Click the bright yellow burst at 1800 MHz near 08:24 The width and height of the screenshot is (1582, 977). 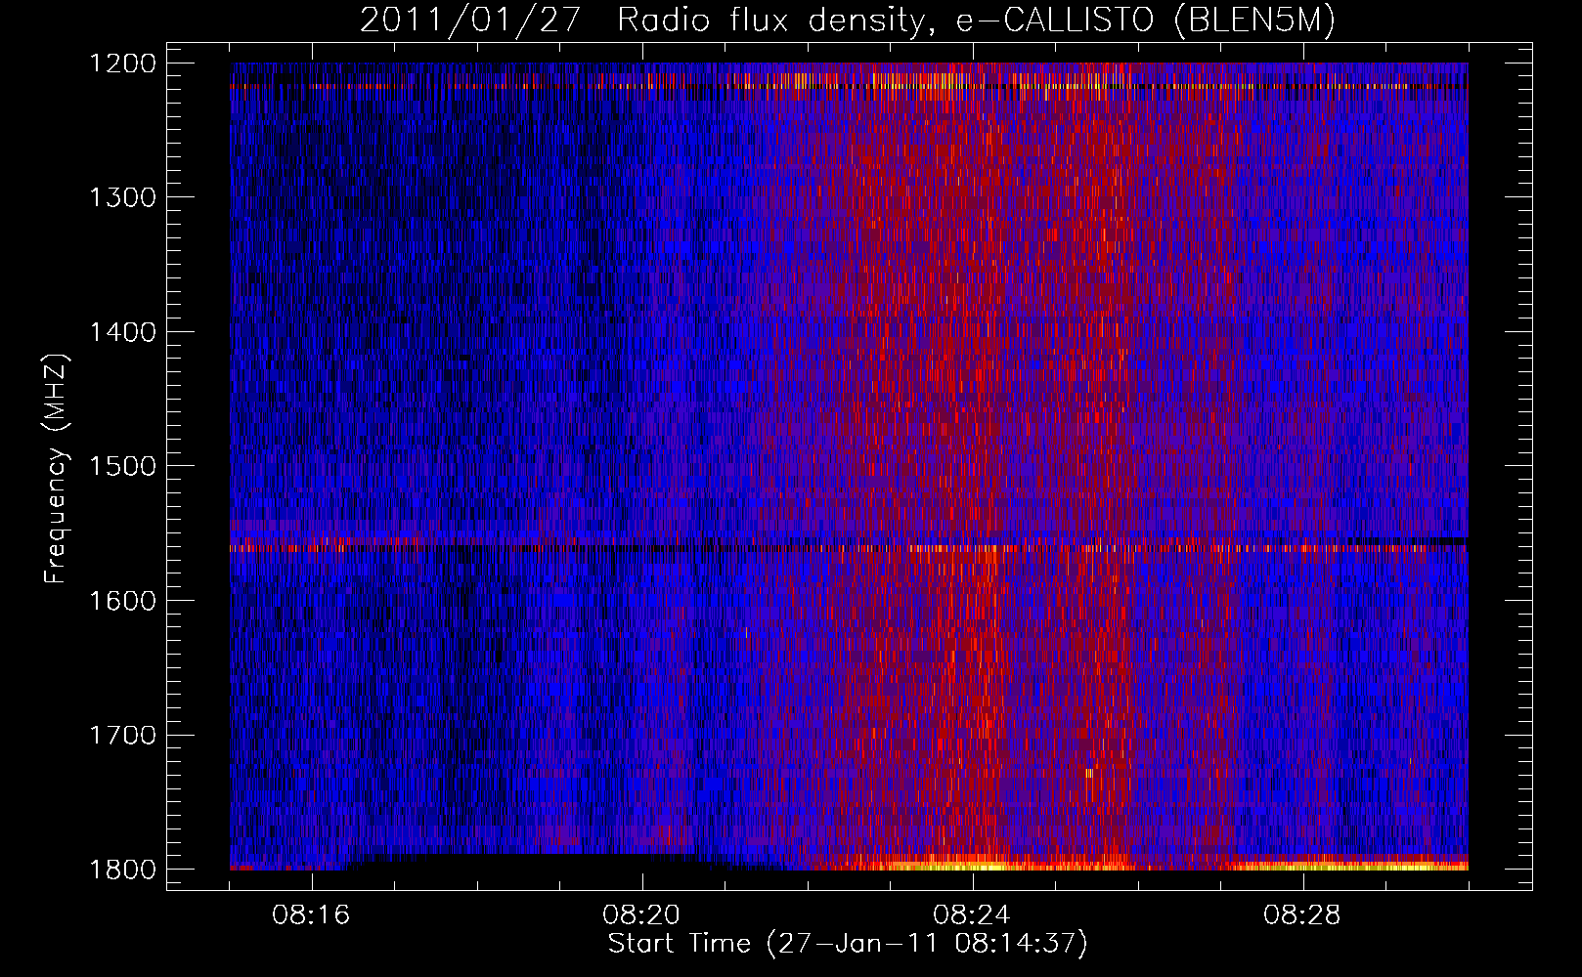pos(963,865)
